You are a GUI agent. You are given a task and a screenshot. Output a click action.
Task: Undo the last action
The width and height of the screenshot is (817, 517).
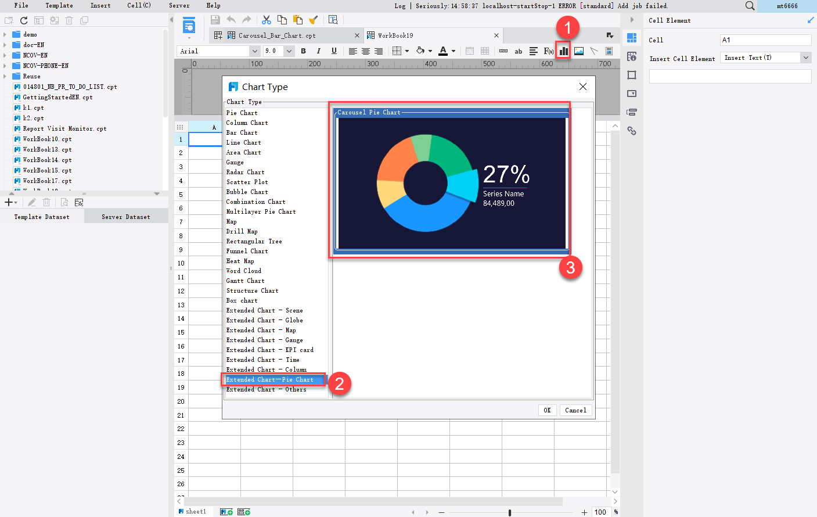tap(231, 19)
